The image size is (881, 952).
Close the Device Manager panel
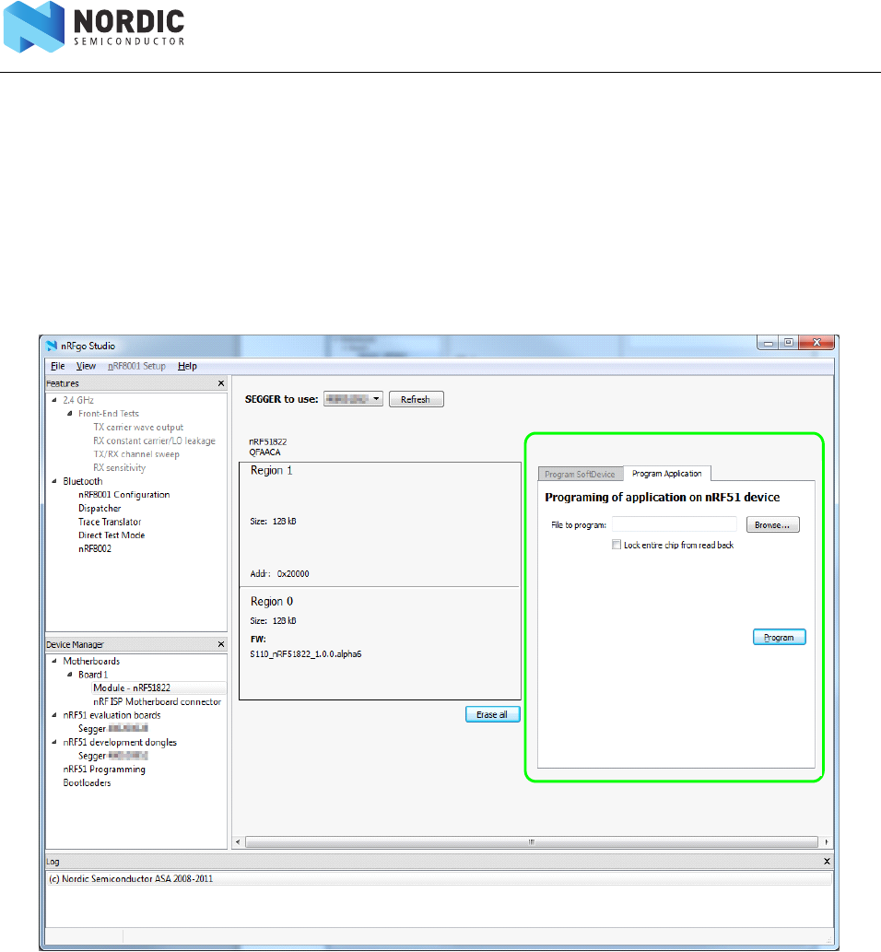(x=221, y=644)
